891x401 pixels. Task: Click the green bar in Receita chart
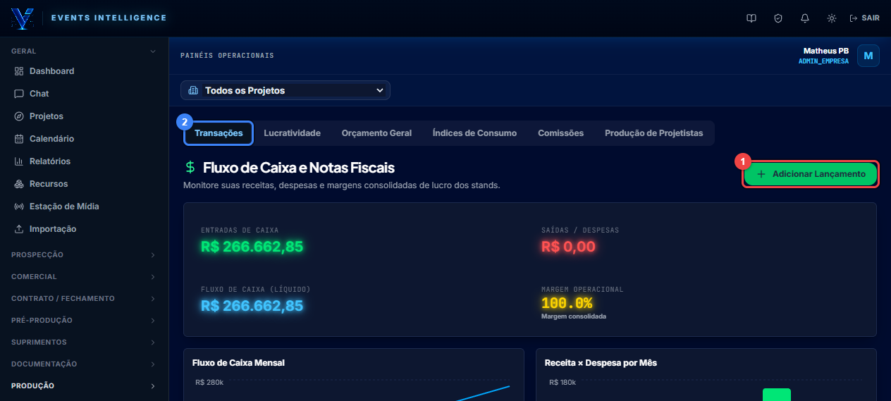776,395
